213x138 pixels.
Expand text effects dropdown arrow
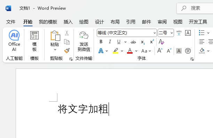point(106,51)
